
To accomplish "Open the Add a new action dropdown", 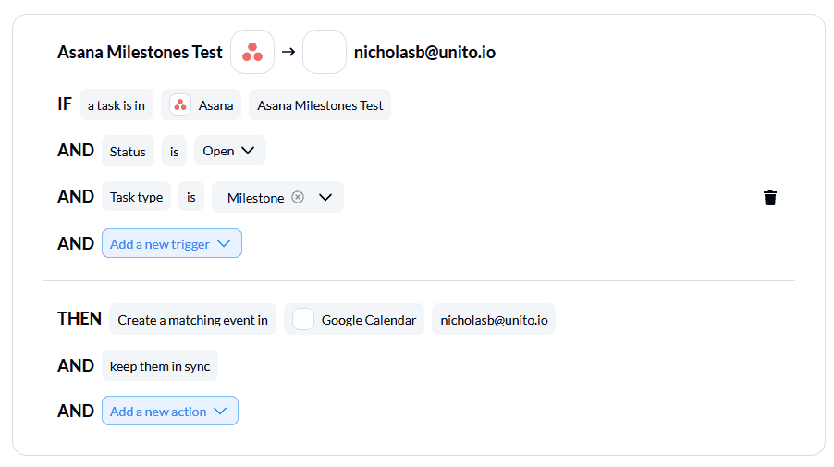I will (170, 411).
